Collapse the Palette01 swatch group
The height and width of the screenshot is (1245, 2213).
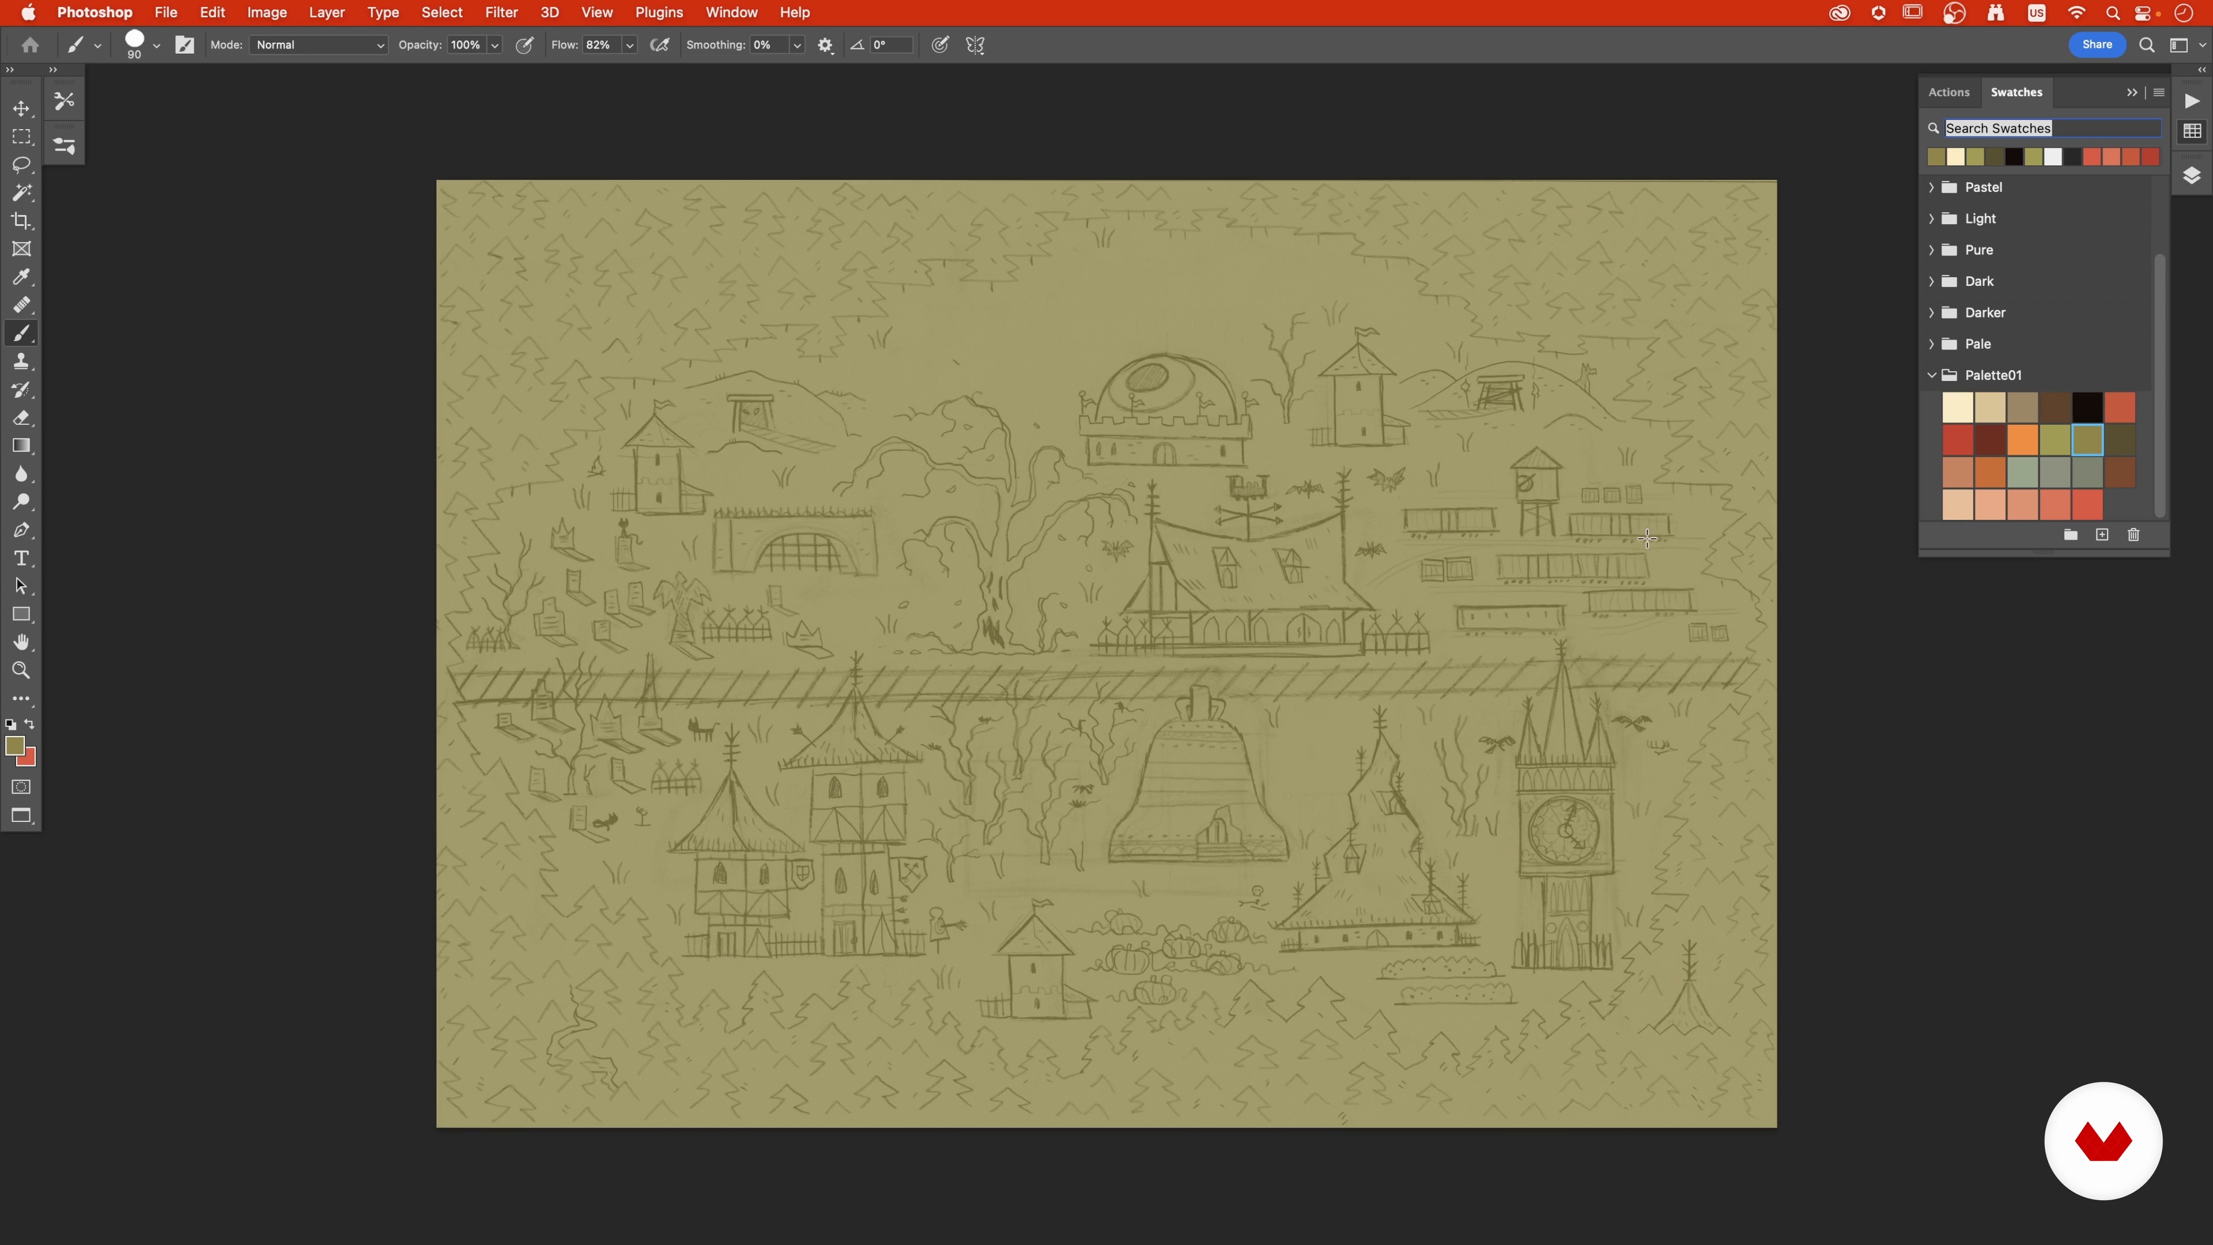coord(1931,375)
